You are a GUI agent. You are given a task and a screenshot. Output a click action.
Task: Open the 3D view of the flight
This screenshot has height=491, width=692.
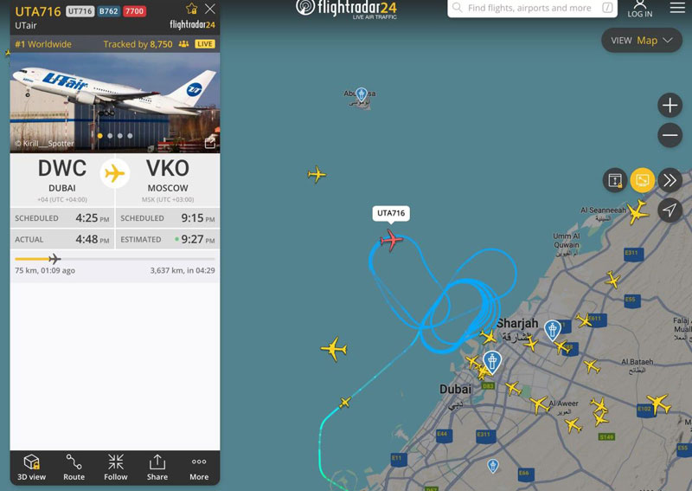pyautogui.click(x=31, y=467)
